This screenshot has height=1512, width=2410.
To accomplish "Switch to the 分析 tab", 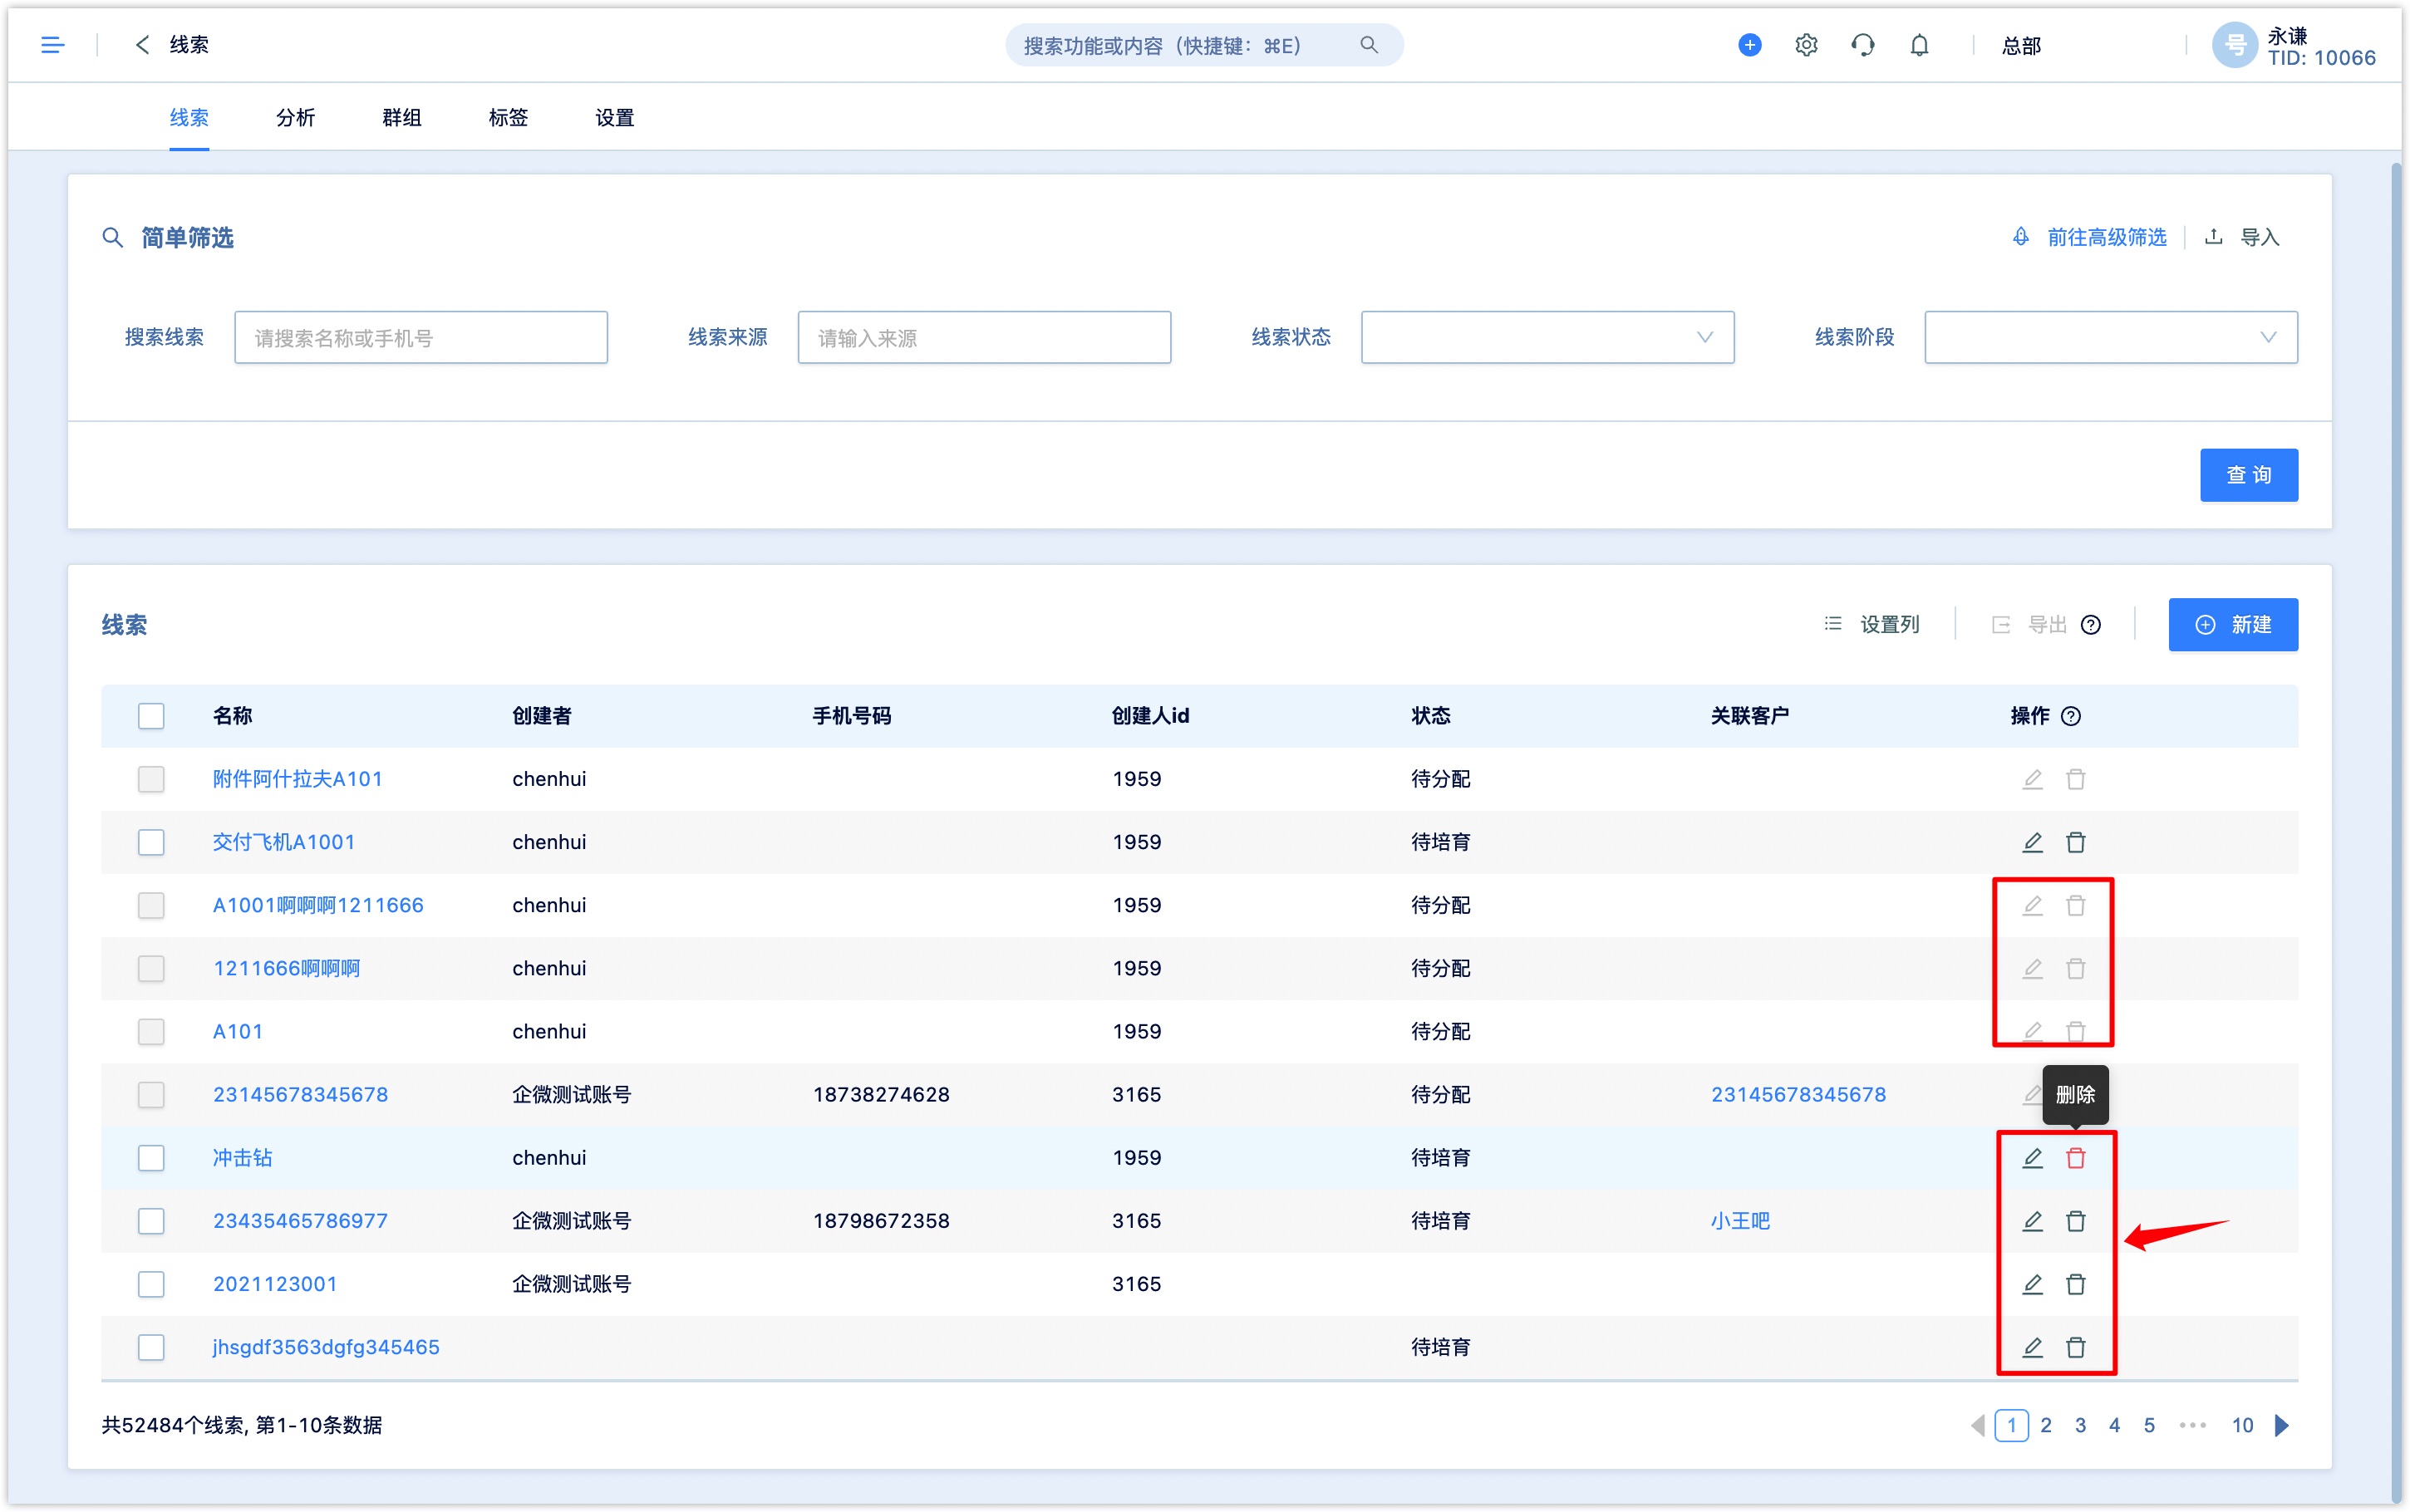I will tap(295, 118).
